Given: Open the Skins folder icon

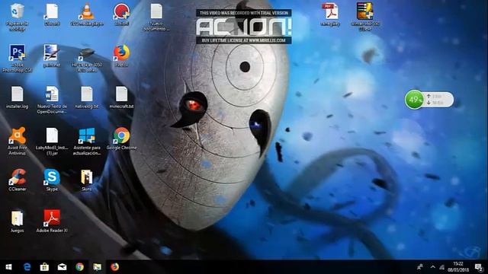Looking at the screenshot, I should 86,177.
